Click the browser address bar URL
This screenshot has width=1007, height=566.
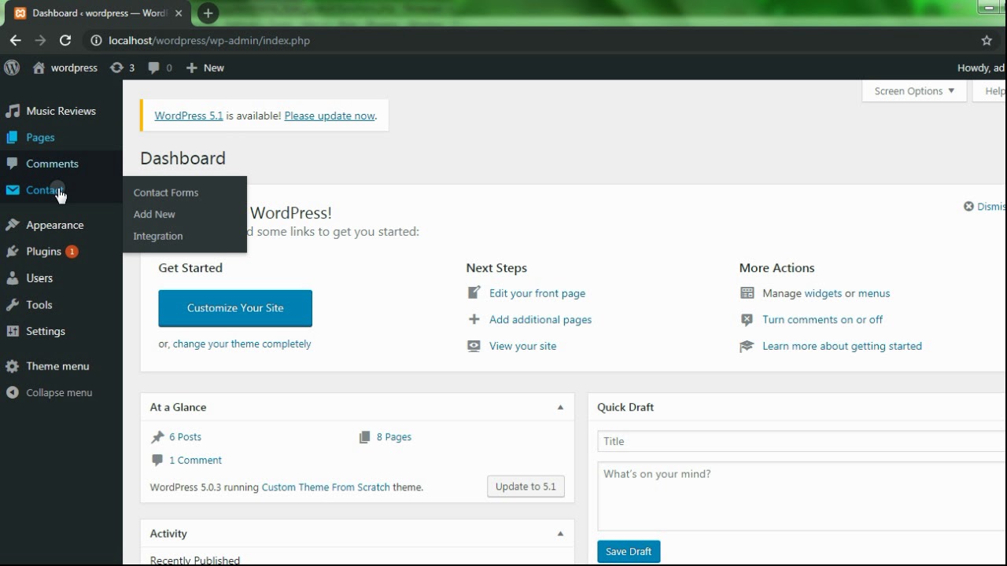pos(209,40)
